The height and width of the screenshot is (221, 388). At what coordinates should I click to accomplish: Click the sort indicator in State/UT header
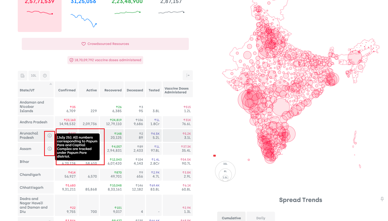click(x=51, y=84)
